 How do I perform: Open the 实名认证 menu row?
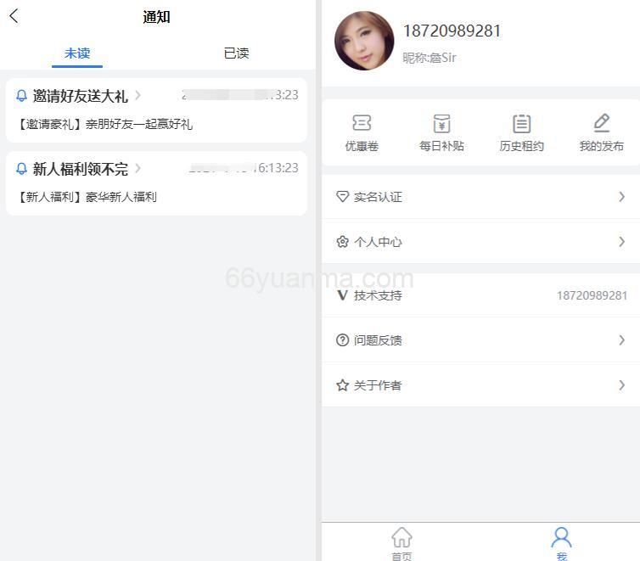[480, 197]
